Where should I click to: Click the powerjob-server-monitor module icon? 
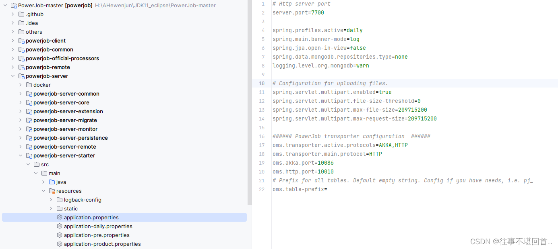29,129
